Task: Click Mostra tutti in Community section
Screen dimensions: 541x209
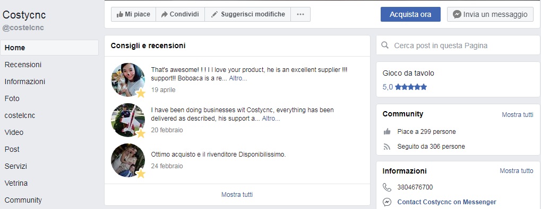Action: [x=517, y=115]
